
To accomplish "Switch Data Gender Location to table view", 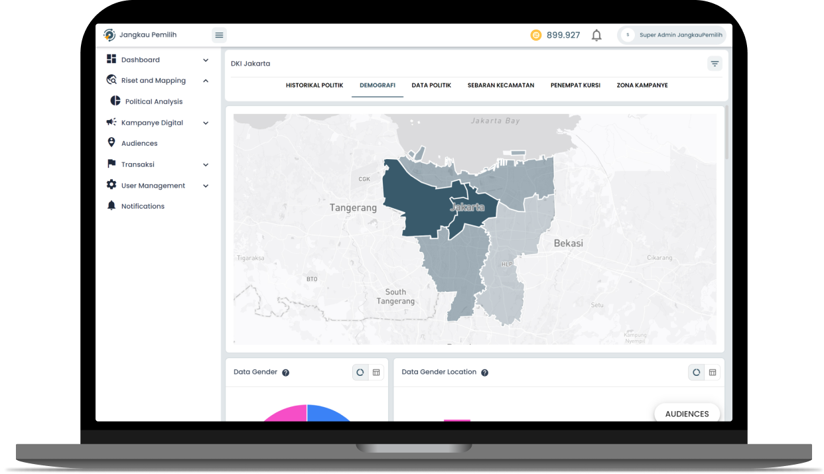I will tap(712, 373).
